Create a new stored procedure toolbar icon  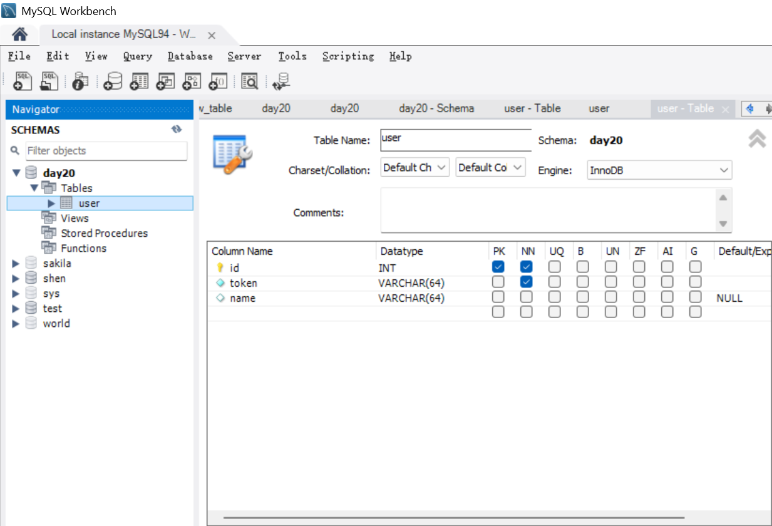pos(192,81)
